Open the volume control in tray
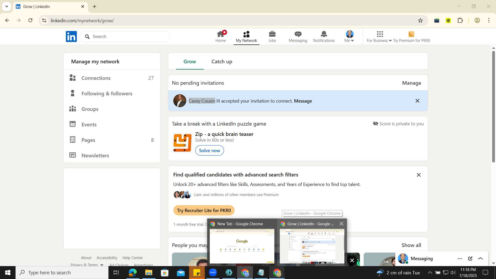 (x=453, y=273)
